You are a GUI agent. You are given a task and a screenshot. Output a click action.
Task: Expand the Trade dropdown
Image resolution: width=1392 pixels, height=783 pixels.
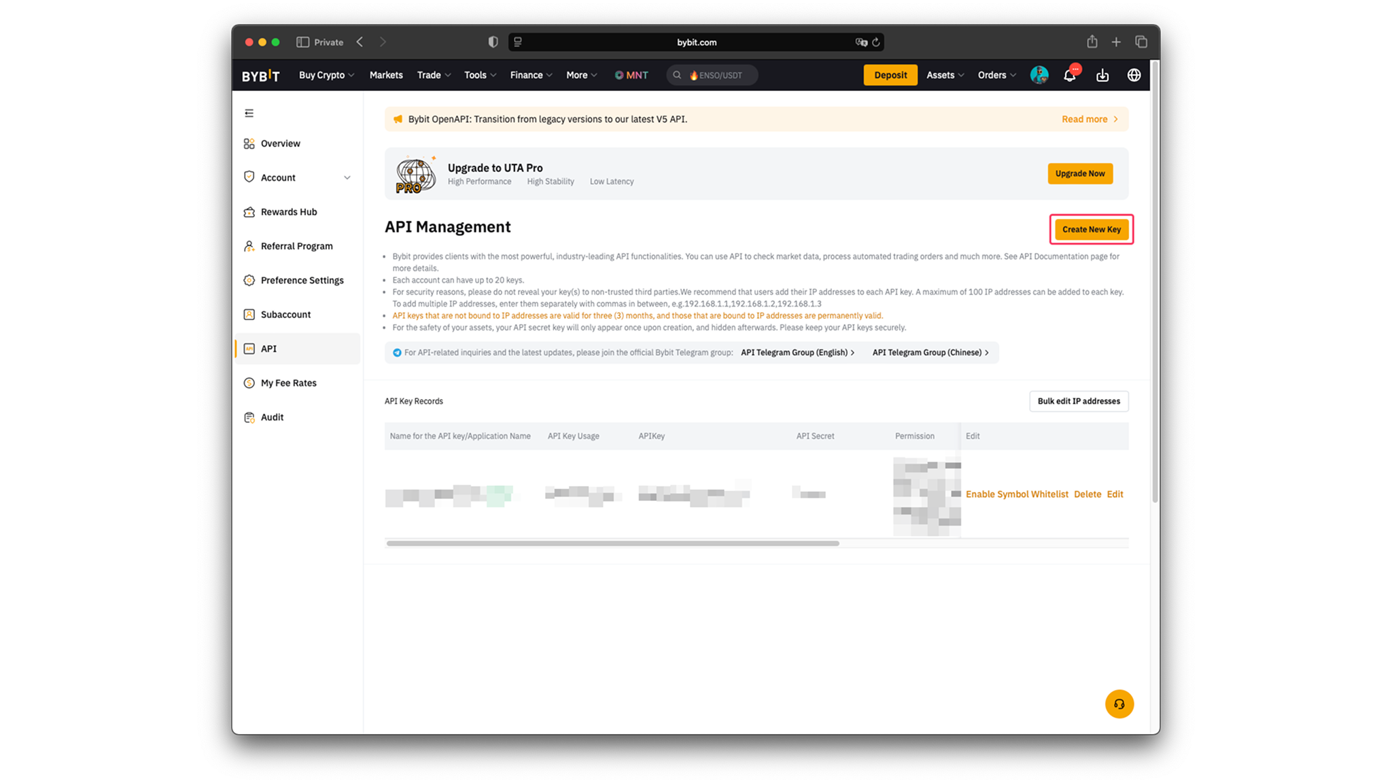click(x=434, y=75)
